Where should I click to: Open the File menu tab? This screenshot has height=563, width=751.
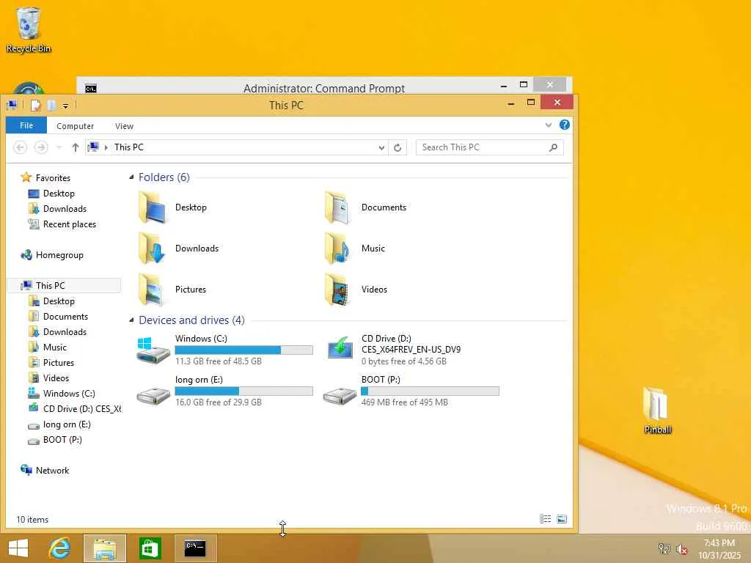click(26, 125)
